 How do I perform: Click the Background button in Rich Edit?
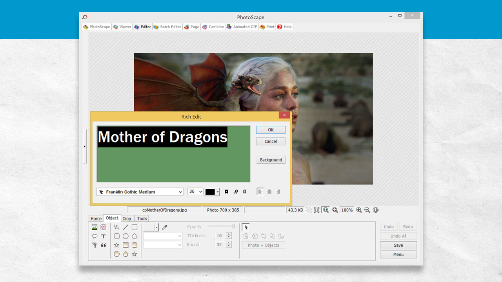271,160
